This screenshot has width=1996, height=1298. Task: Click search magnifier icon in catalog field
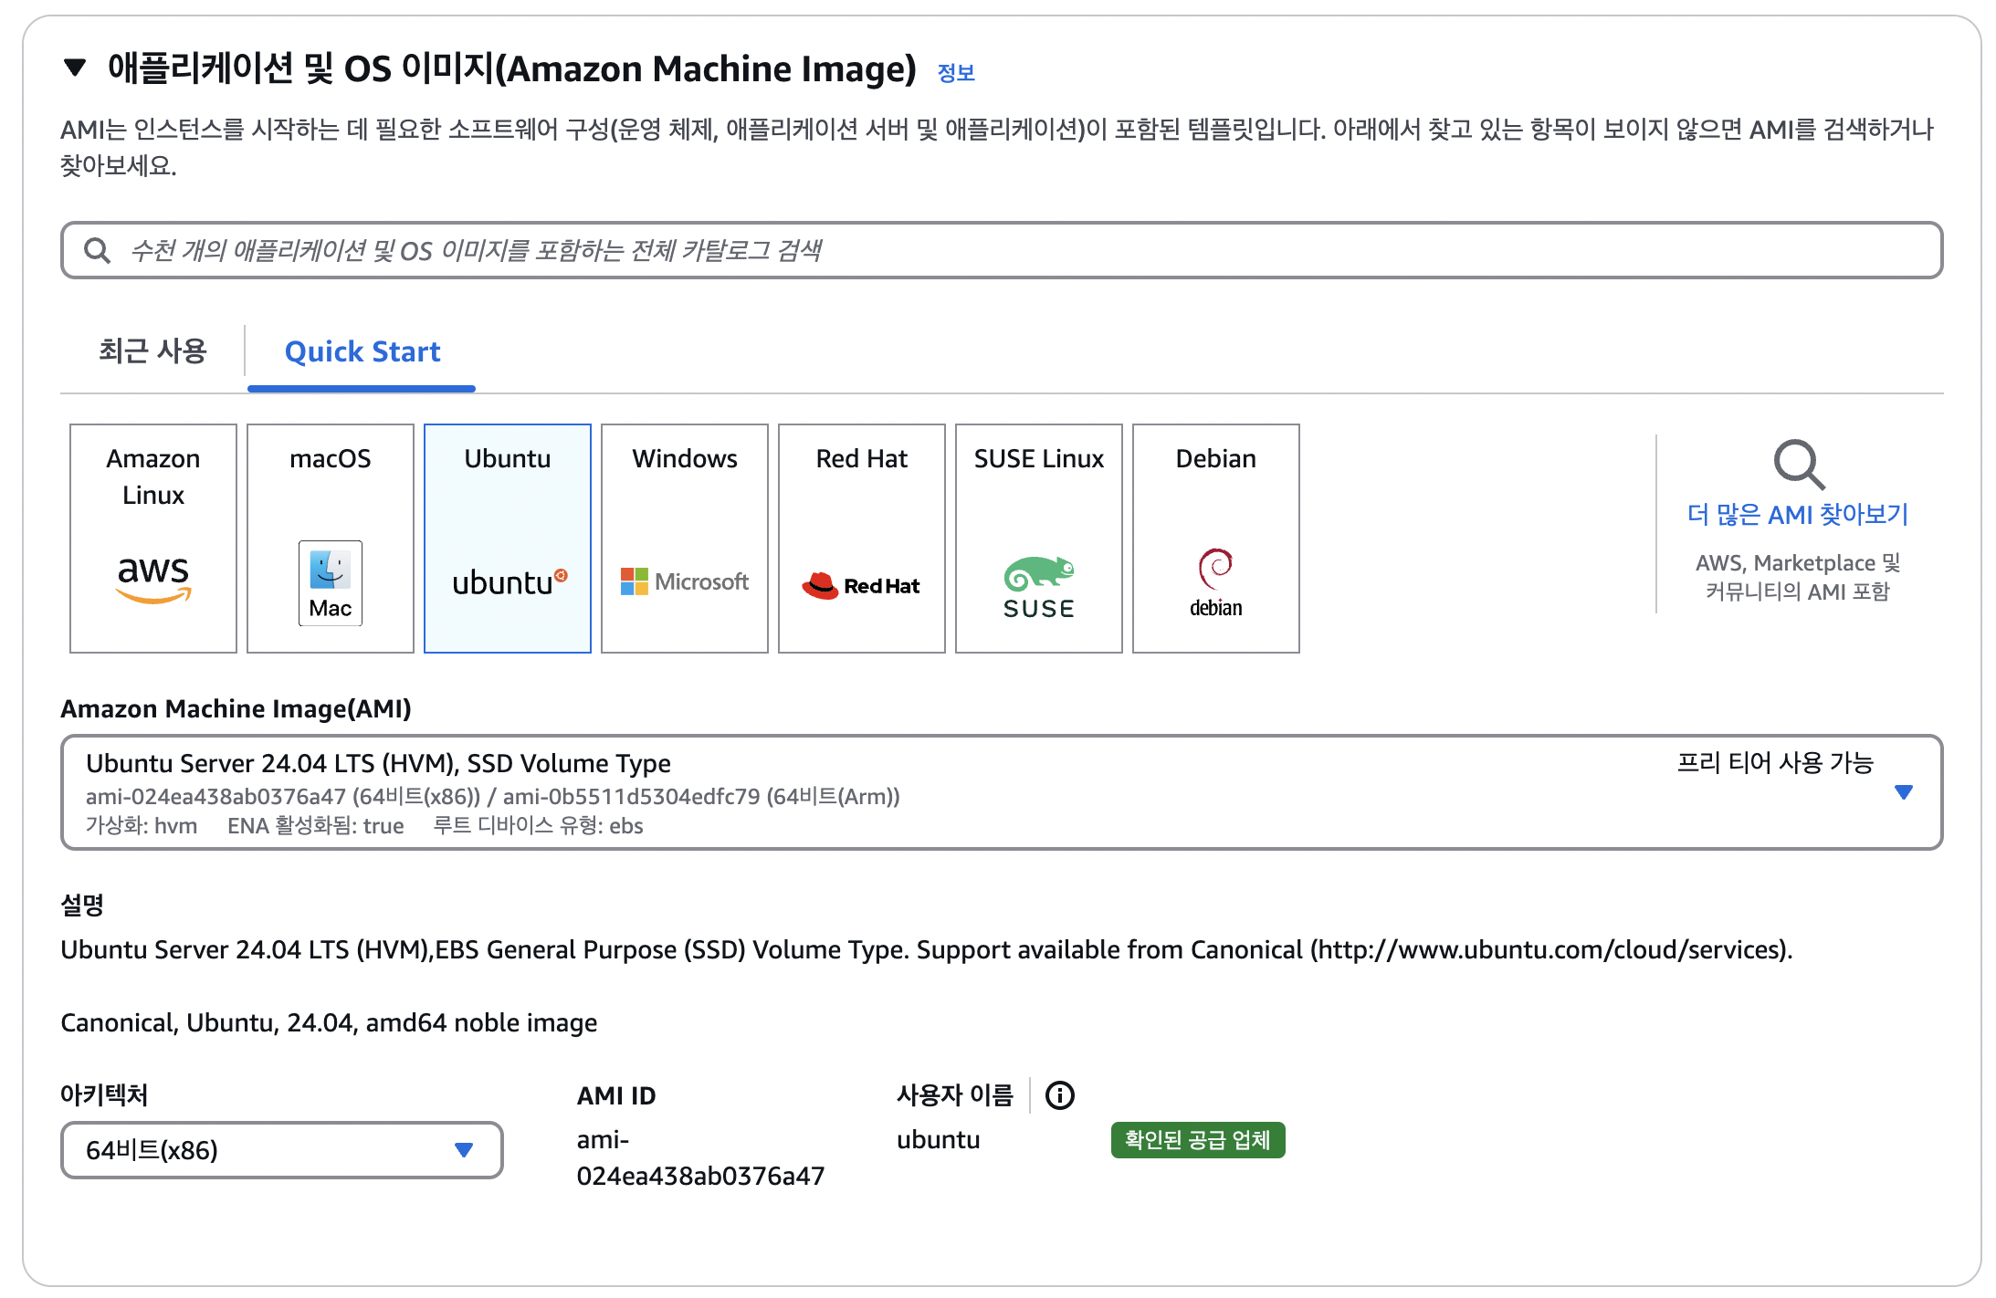[x=97, y=250]
